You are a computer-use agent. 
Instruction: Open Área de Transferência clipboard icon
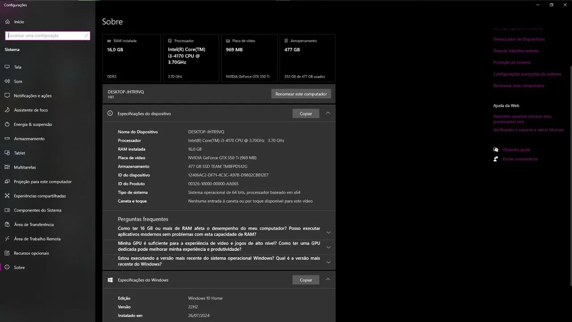pos(7,225)
